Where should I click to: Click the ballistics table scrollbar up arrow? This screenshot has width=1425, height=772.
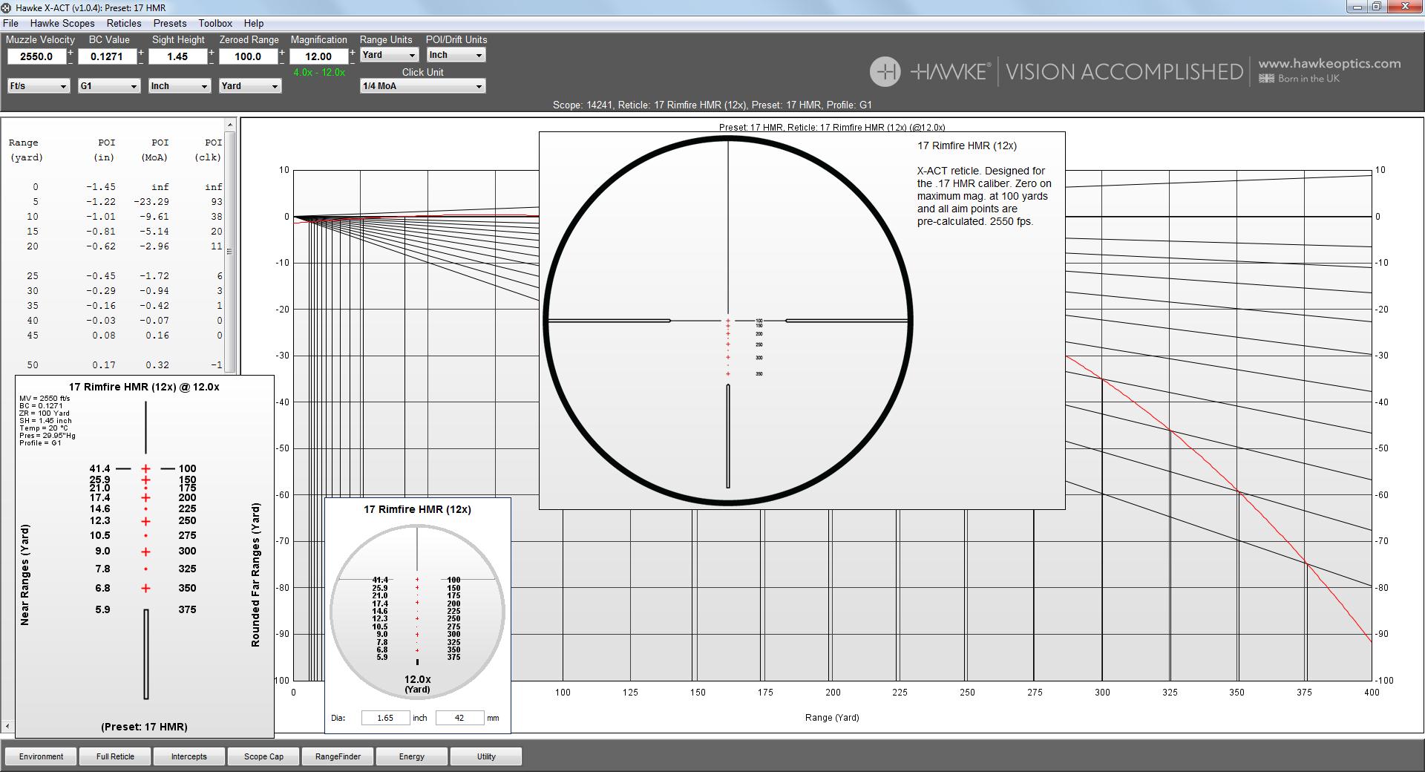(230, 125)
